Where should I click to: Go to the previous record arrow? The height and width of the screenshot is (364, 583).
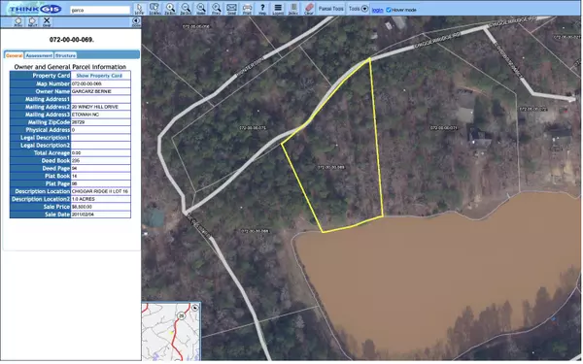tap(18, 22)
